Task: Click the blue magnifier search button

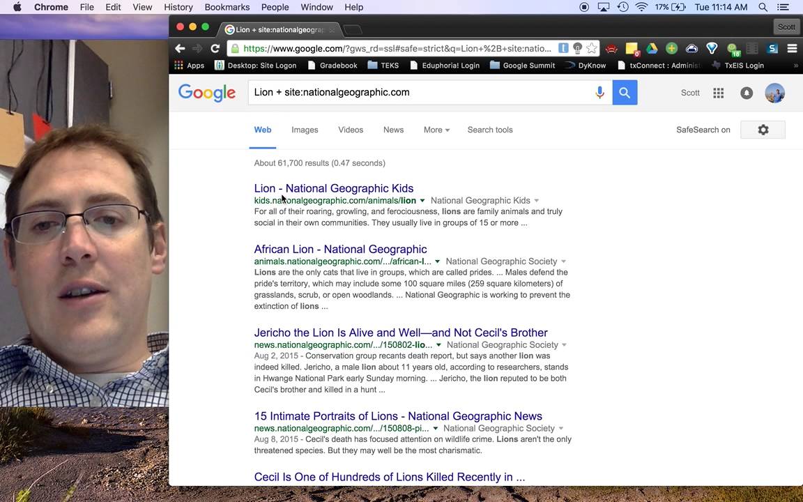Action: (625, 93)
